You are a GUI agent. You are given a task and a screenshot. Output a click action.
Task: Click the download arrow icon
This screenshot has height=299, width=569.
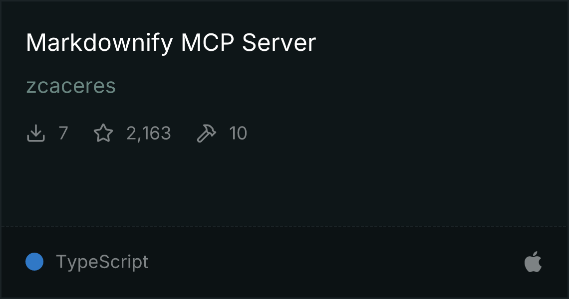[x=36, y=133]
